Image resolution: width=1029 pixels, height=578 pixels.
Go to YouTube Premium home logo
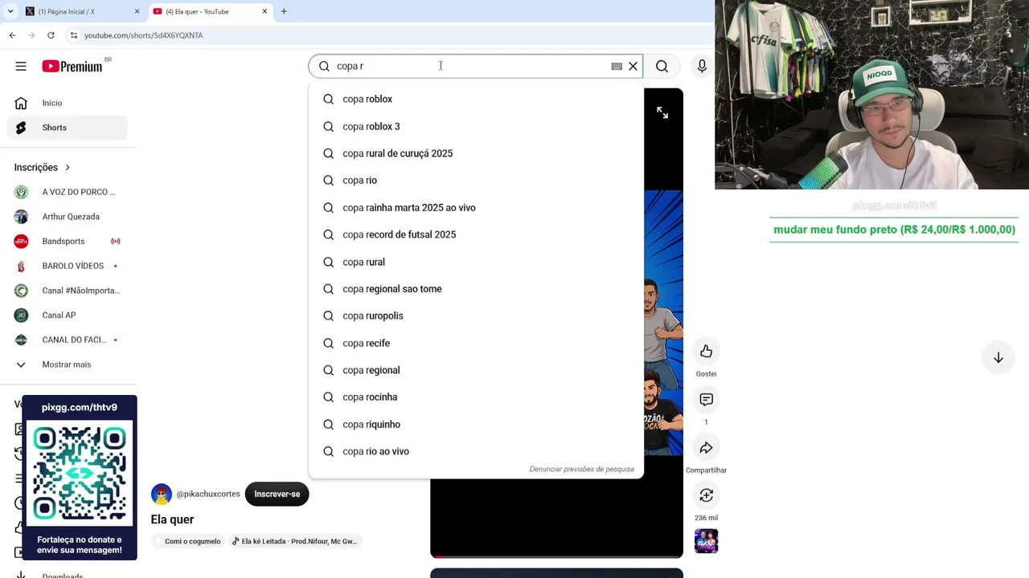pos(72,67)
